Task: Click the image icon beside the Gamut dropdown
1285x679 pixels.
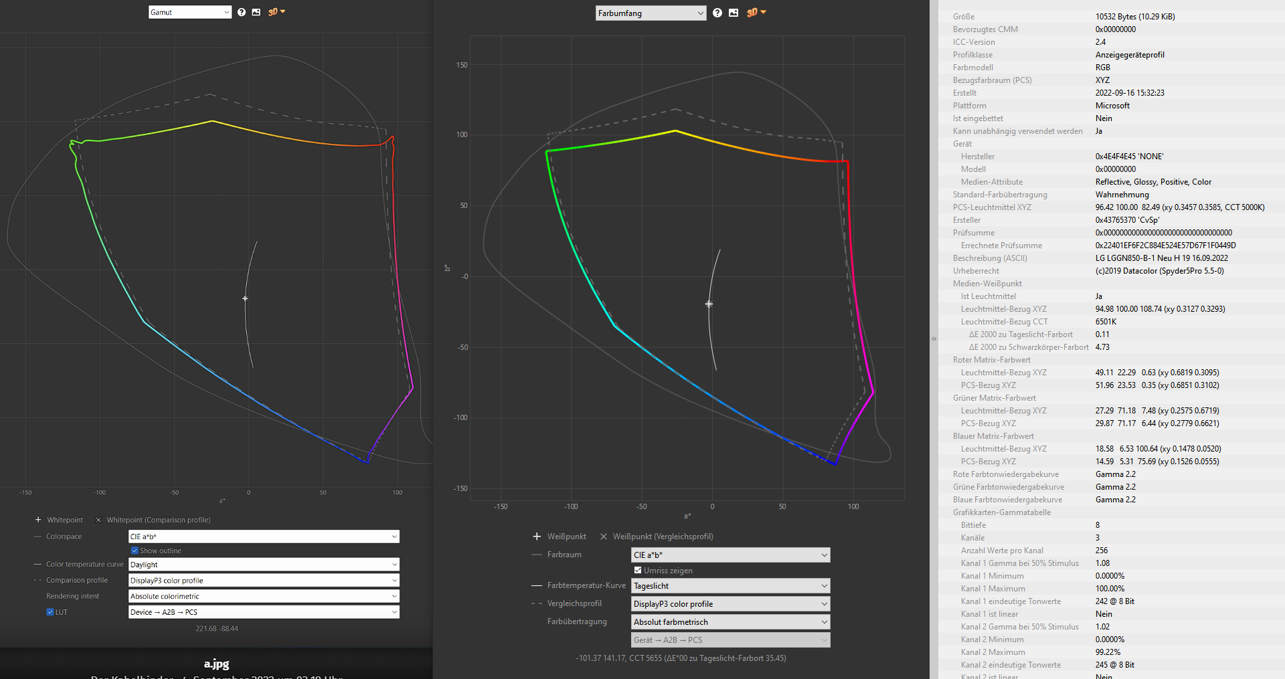Action: (256, 12)
